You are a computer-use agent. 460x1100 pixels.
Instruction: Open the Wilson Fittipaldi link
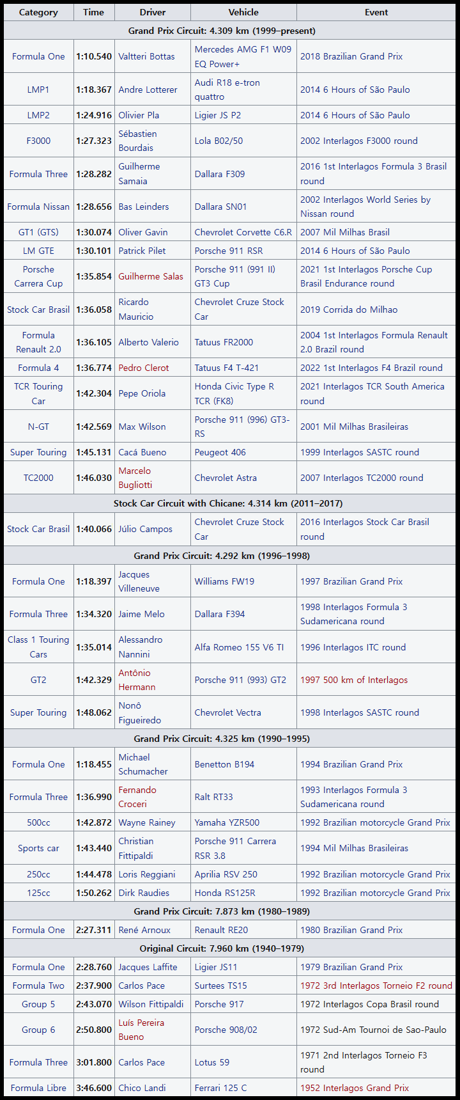151,1004
